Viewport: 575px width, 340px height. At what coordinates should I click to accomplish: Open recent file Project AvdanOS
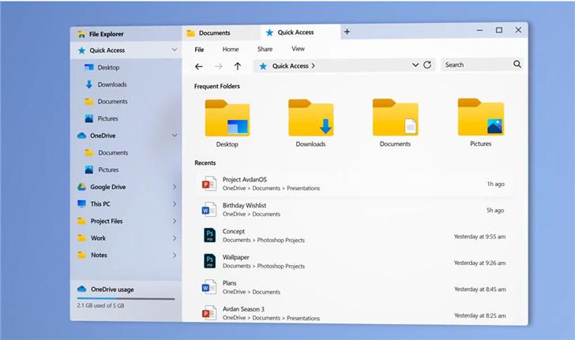[x=354, y=184]
